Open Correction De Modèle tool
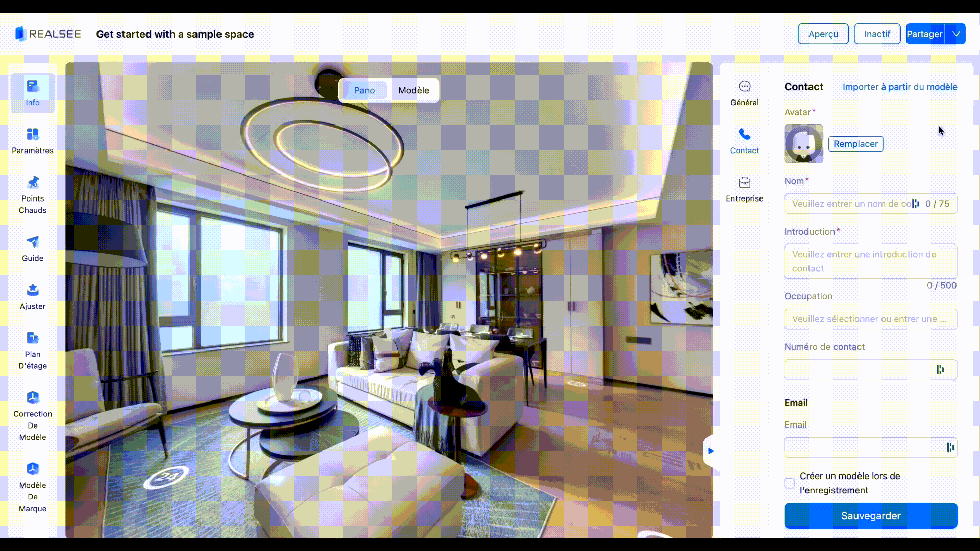The height and width of the screenshot is (551, 980). [x=33, y=416]
